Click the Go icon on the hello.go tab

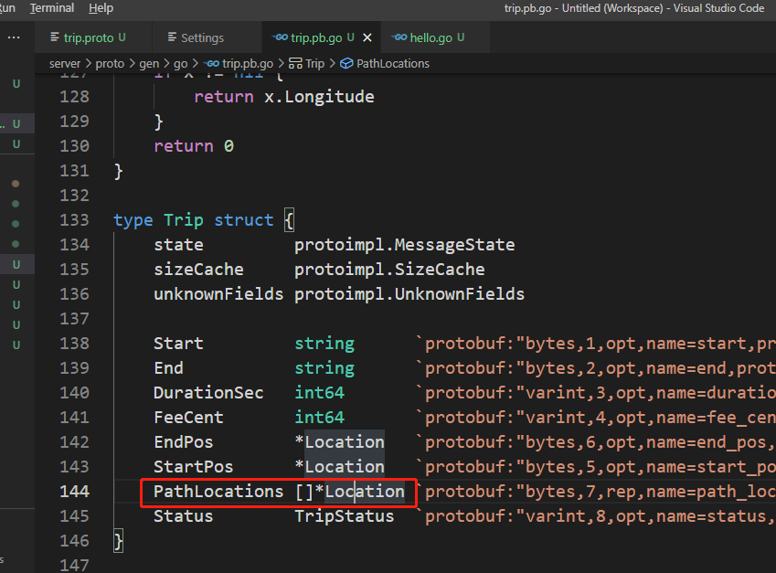pos(399,37)
